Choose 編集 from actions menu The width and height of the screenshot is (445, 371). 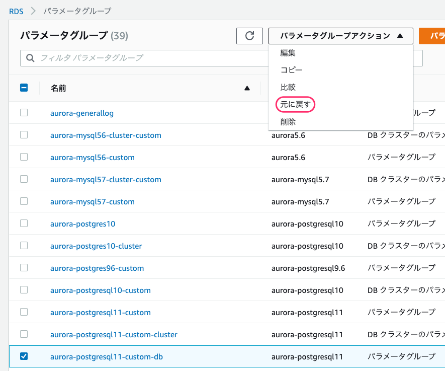point(288,53)
